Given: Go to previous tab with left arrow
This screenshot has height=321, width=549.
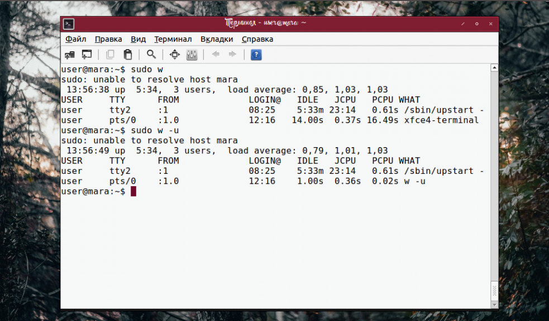Looking at the screenshot, I should tap(215, 55).
